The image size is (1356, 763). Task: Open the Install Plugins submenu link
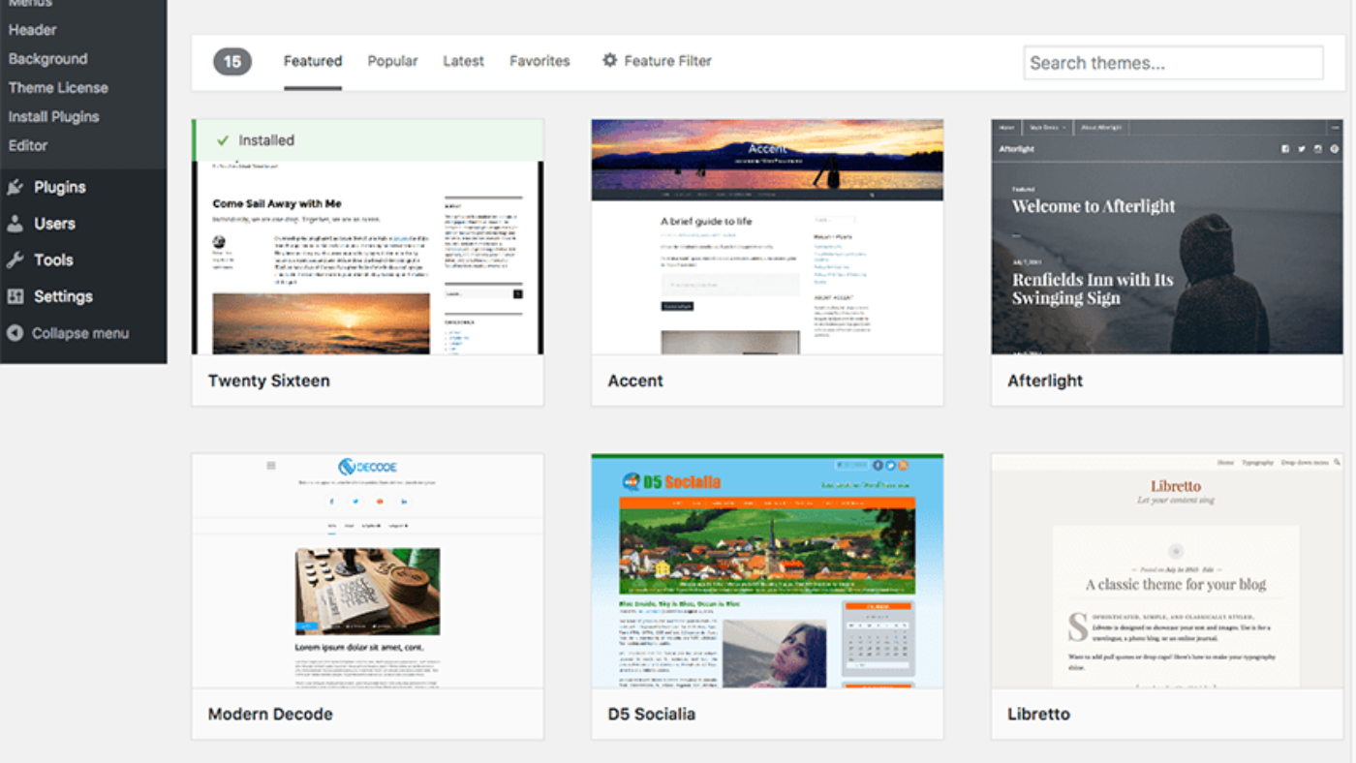(x=53, y=116)
